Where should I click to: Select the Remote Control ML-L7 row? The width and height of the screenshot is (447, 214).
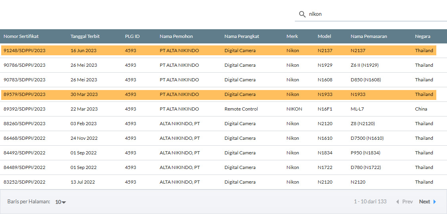coord(241,109)
